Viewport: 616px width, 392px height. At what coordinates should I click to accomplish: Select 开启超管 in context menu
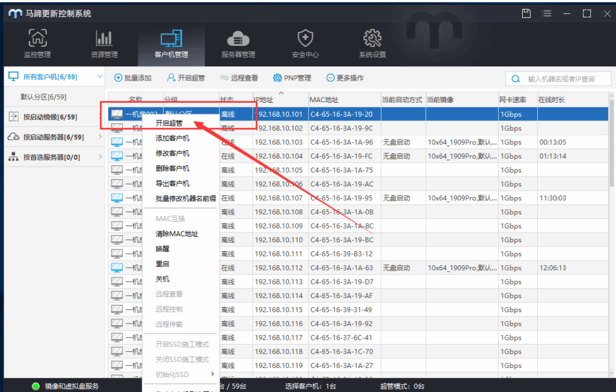click(x=168, y=123)
